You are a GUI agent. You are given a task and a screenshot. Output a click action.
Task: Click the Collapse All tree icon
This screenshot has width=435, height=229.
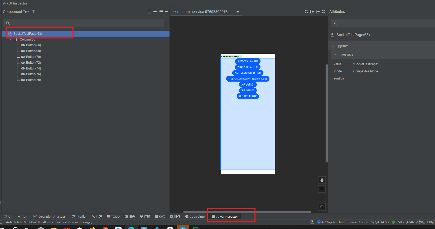coord(155,12)
